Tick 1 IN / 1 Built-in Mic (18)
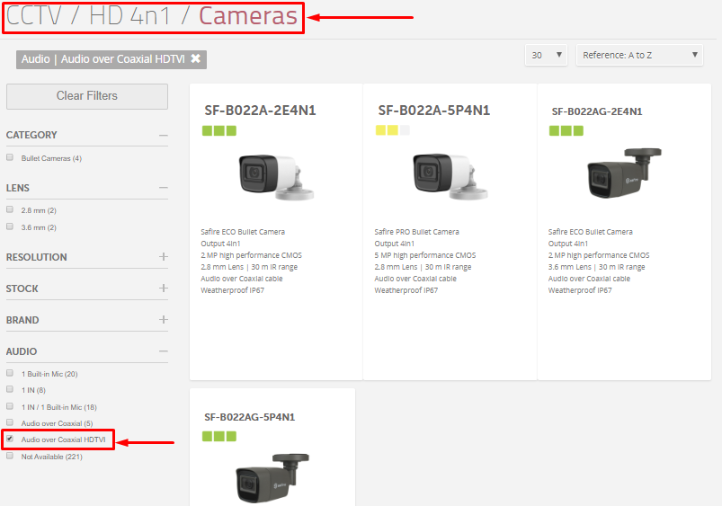Screen dimensions: 722x506 (10, 406)
